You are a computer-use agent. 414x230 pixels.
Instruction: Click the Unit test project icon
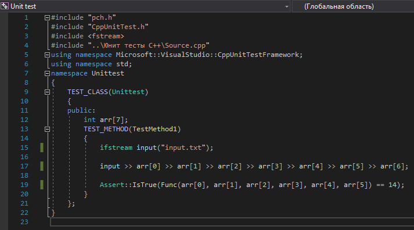(5, 6)
